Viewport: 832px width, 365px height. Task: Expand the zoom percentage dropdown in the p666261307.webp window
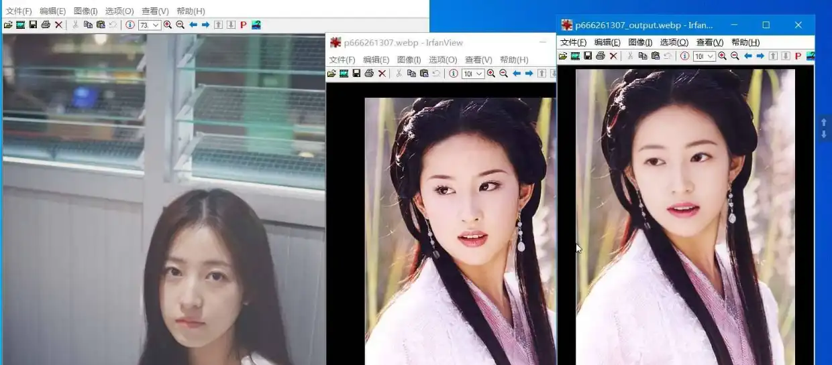point(479,74)
